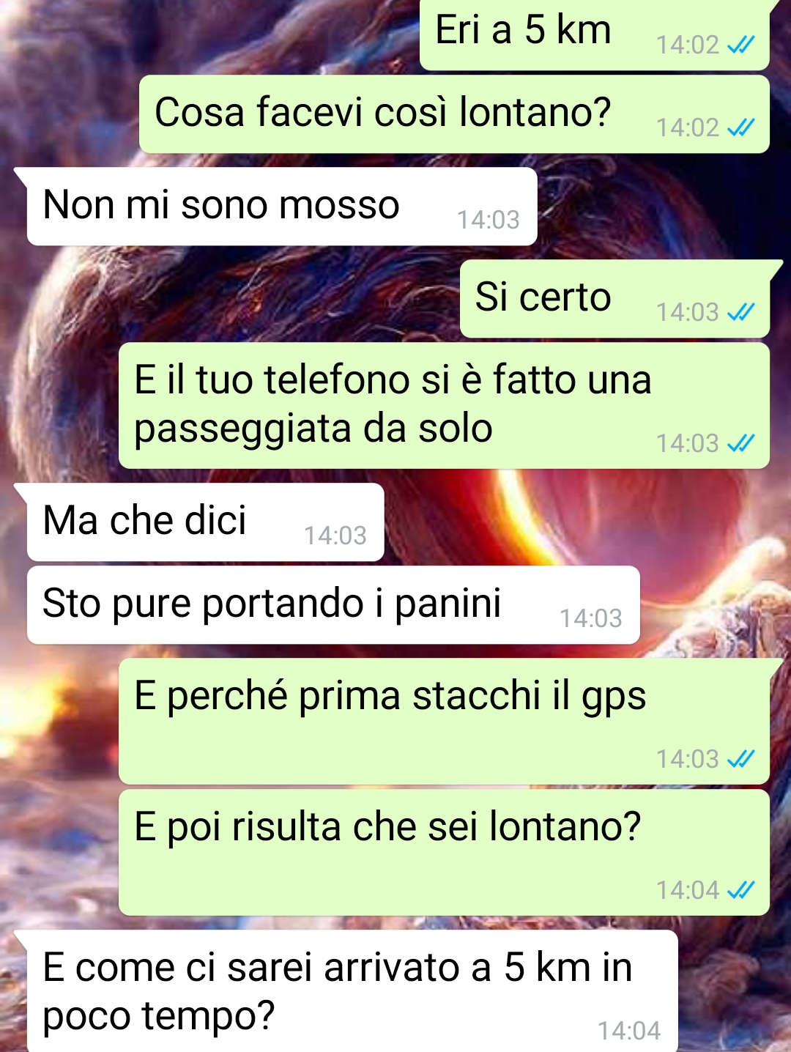Select 'E come ci sarei arrivato' message
The image size is (791, 1052).
(352, 991)
